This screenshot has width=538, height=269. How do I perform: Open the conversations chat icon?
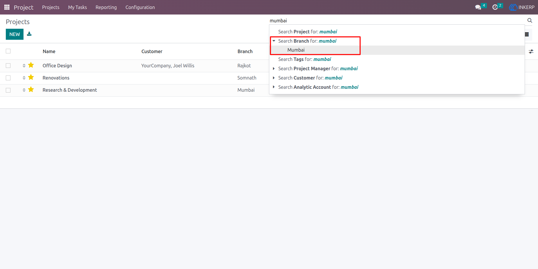click(x=478, y=7)
